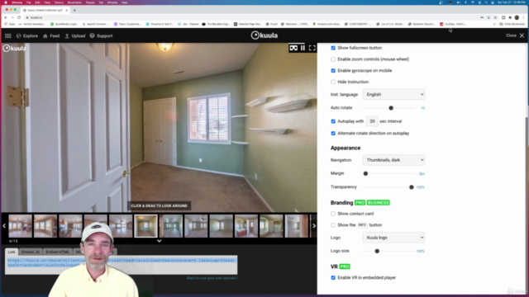The width and height of the screenshot is (529, 297).
Task: Bookmark this page with star icon
Action: [495, 17]
